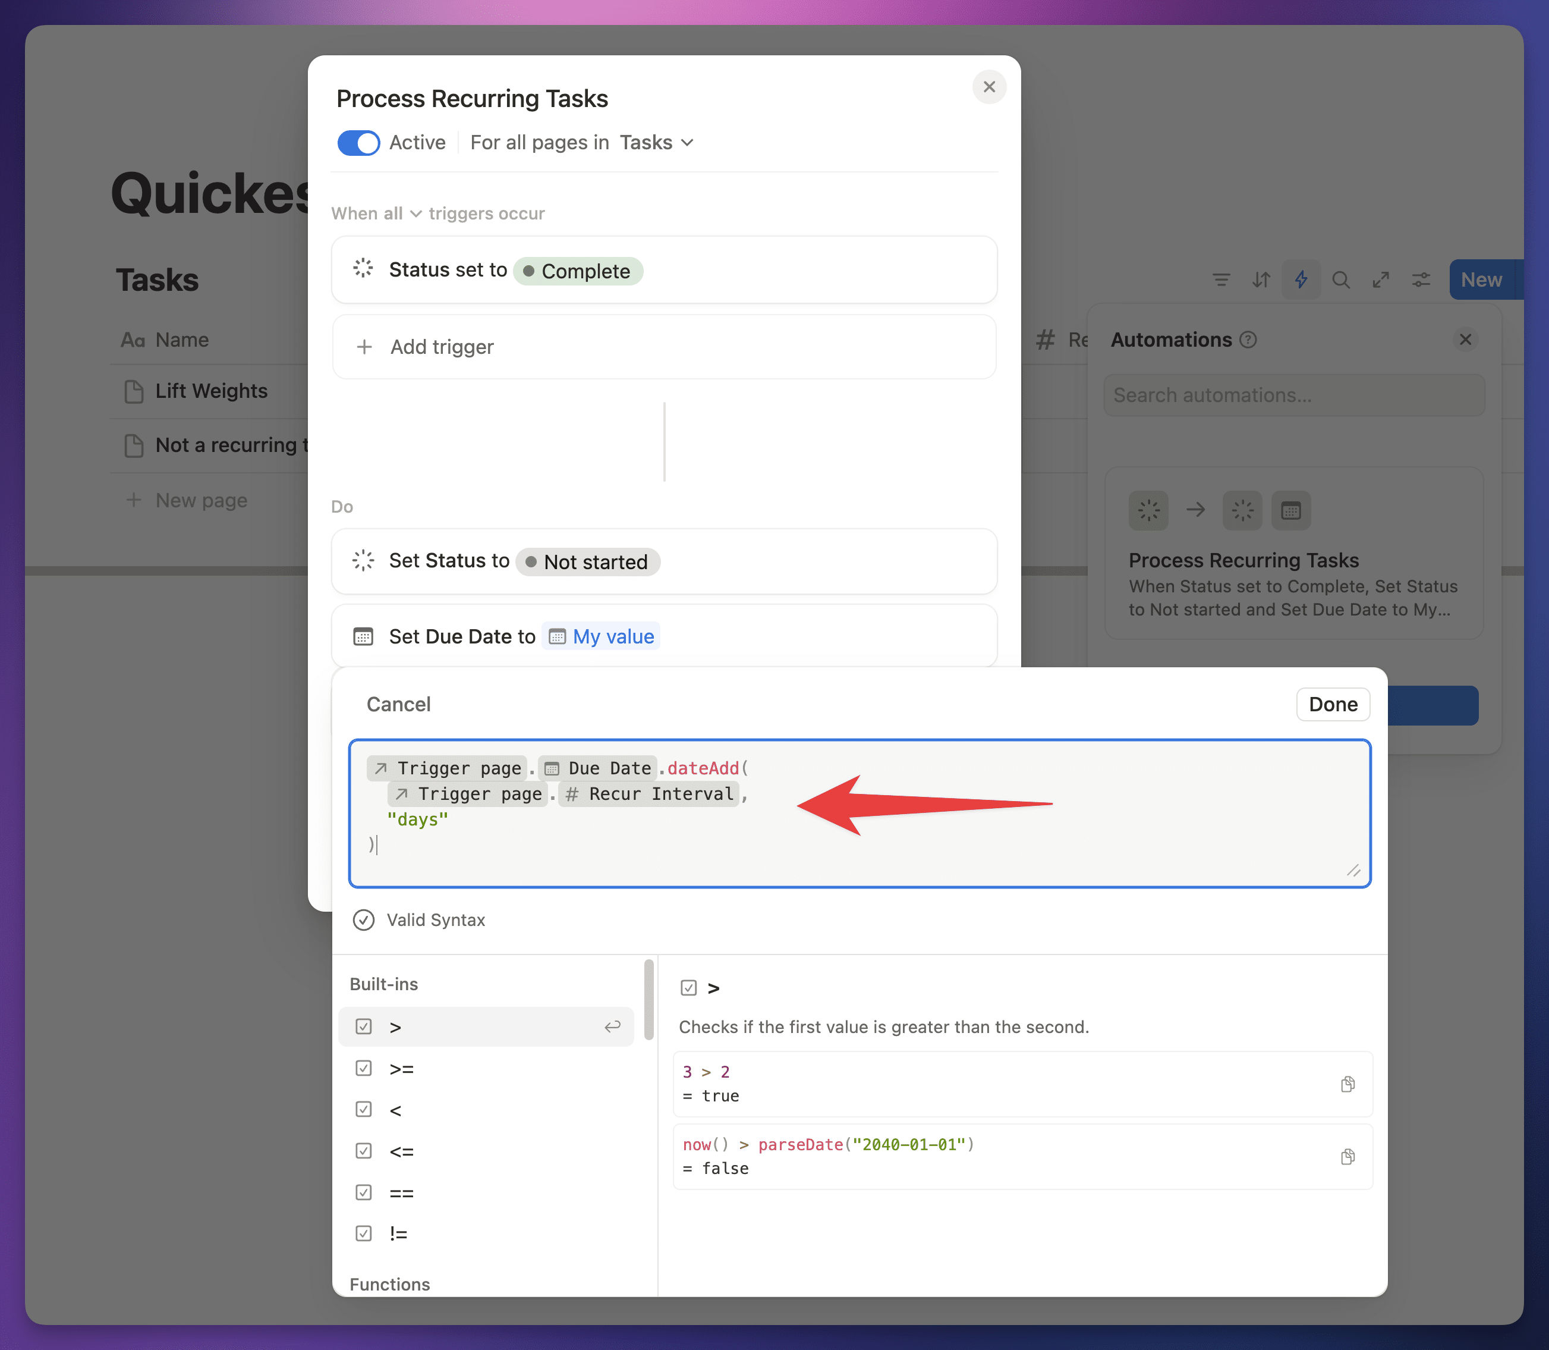
Task: Click the Add trigger button
Action: point(664,347)
